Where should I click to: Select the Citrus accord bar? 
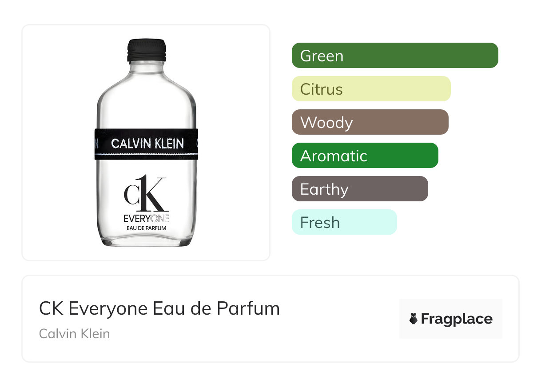371,89
